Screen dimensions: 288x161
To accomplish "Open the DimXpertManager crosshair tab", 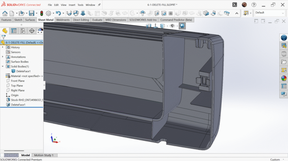I will [x=32, y=31].
